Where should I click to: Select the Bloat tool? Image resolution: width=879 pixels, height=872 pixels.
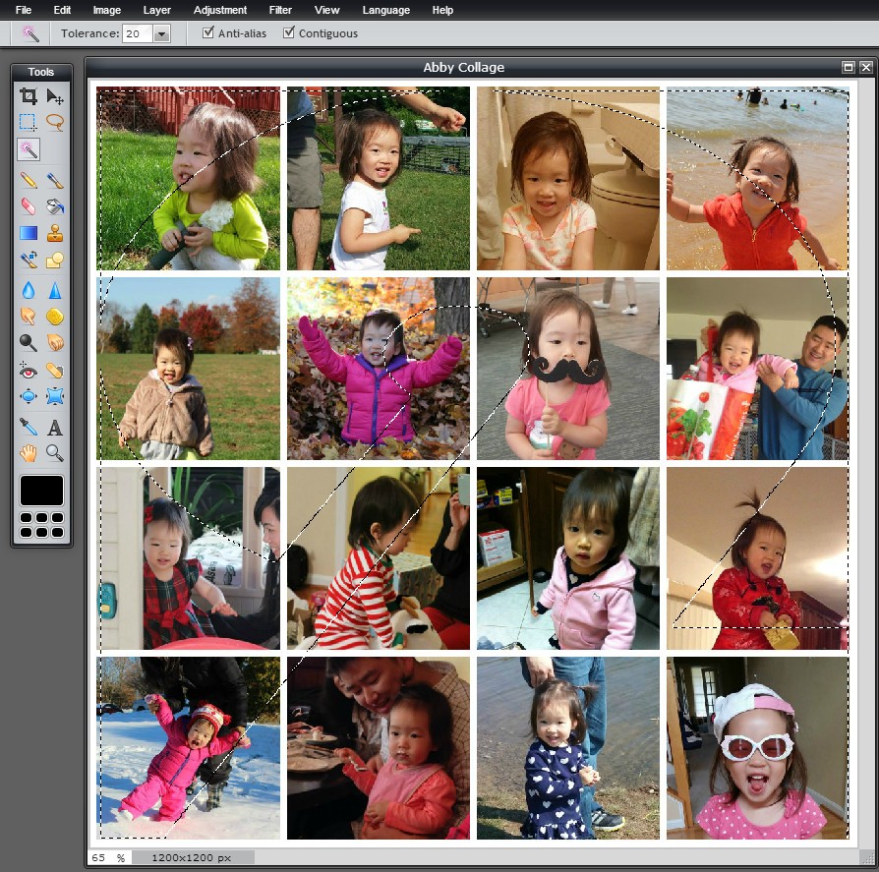pos(29,396)
